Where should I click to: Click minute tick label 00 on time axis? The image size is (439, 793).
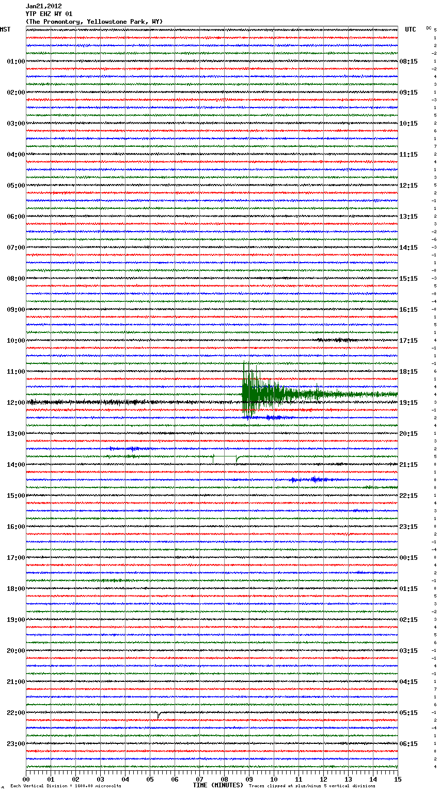coord(26,779)
